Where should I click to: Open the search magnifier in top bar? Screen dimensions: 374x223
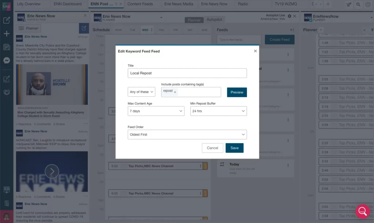(358, 4)
